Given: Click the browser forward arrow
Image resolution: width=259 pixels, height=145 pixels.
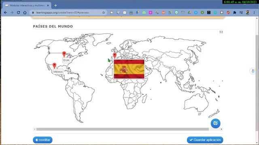Looking at the screenshot, I should coord(12,12).
